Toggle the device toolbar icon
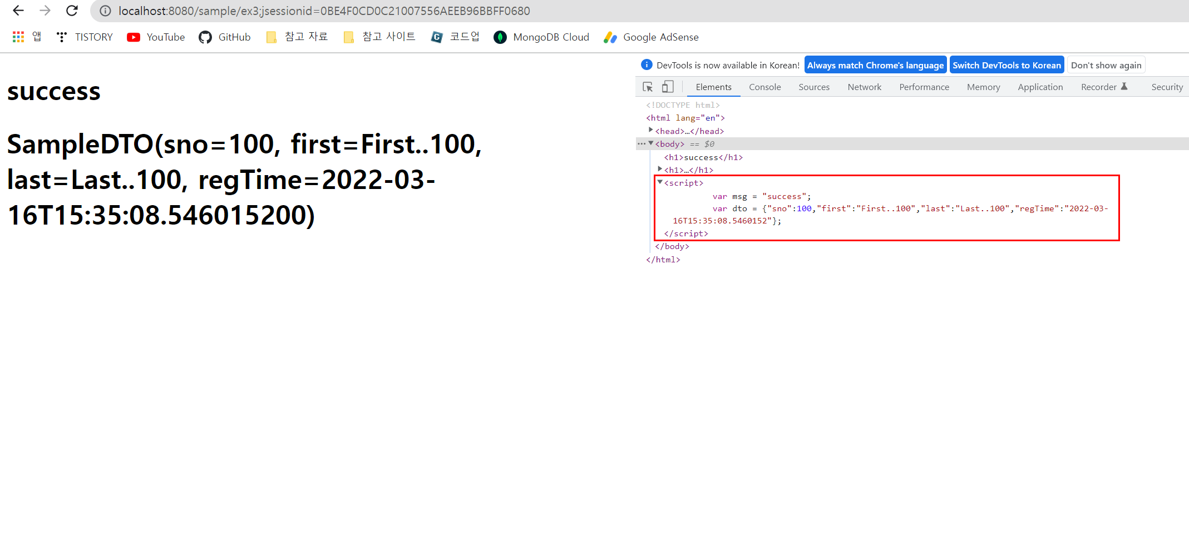The height and width of the screenshot is (557, 1189). [668, 87]
